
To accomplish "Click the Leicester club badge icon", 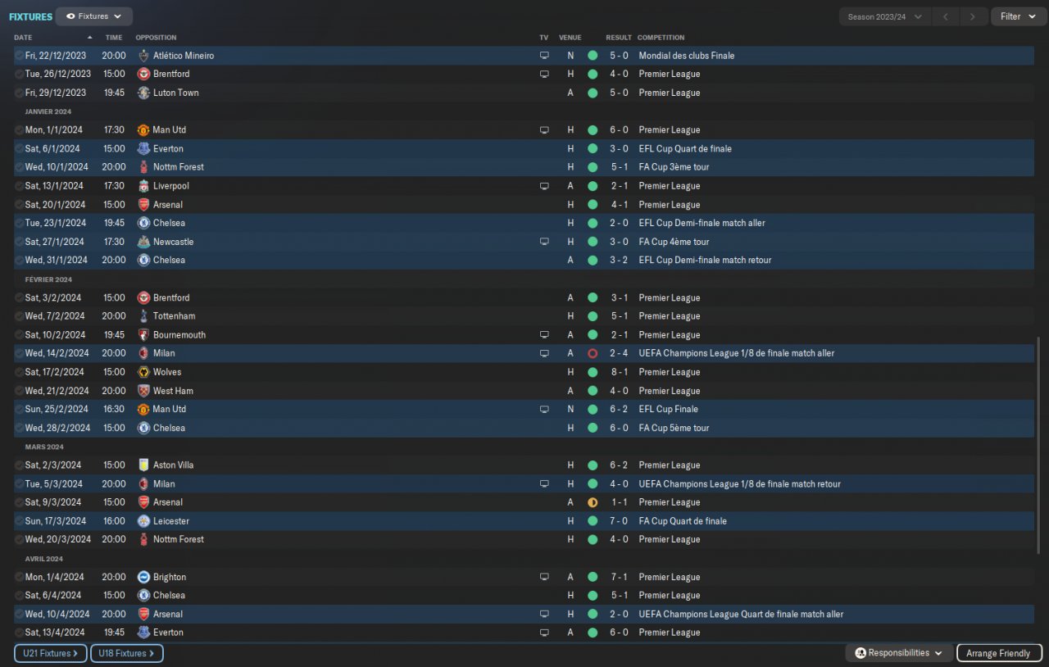I will point(144,521).
